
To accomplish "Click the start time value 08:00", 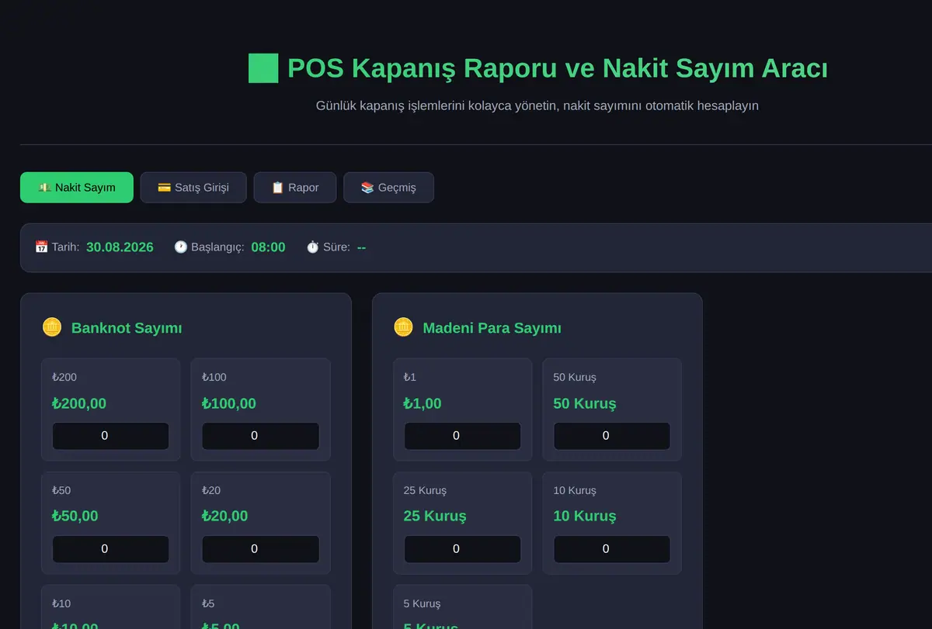I will [x=268, y=247].
